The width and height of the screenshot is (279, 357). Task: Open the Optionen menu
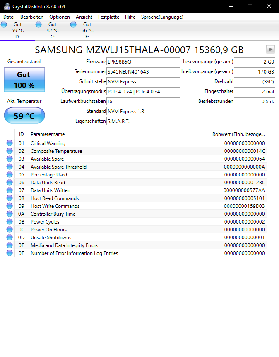[x=60, y=17]
